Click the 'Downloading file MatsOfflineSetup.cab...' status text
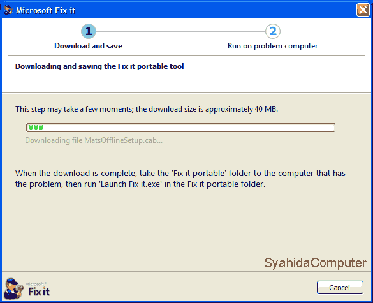 point(94,140)
